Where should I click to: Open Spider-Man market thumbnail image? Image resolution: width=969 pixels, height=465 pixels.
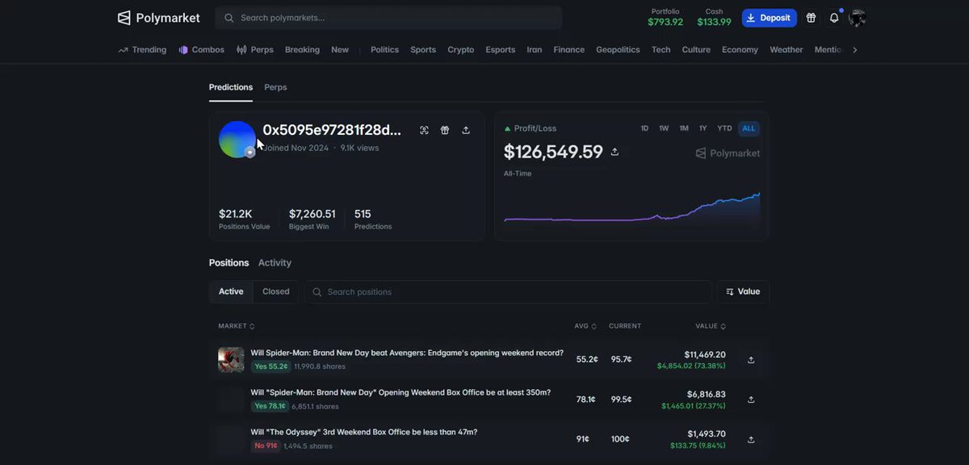click(x=231, y=359)
